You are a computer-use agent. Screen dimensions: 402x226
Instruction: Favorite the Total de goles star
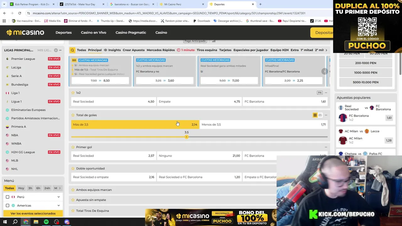click(x=73, y=115)
